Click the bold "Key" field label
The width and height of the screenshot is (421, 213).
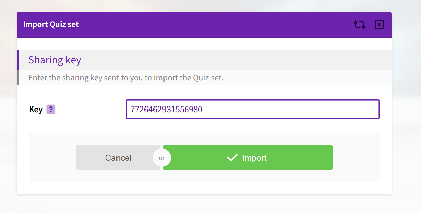point(36,109)
